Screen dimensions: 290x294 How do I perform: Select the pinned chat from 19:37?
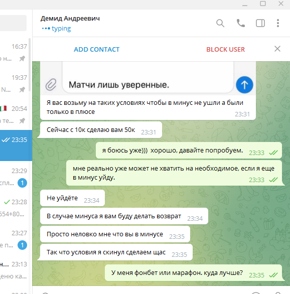14,83
